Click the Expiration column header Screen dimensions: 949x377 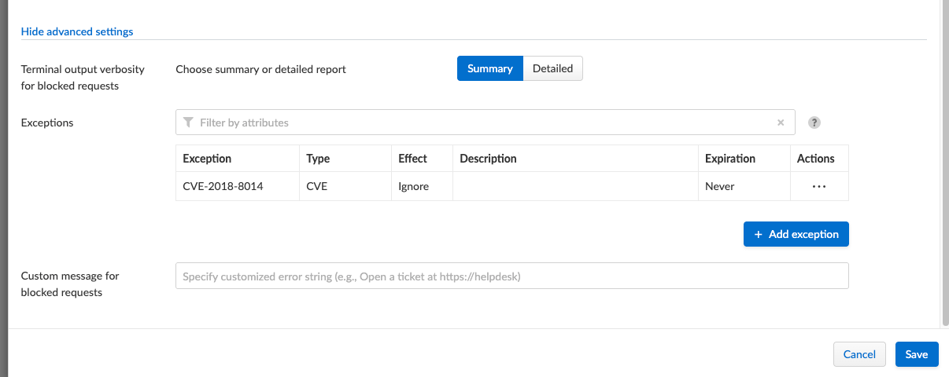click(x=730, y=159)
